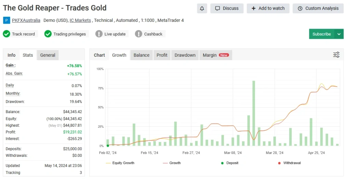The height and width of the screenshot is (179, 350).
Task: Click the Cashback warning icon
Action: pos(139,34)
